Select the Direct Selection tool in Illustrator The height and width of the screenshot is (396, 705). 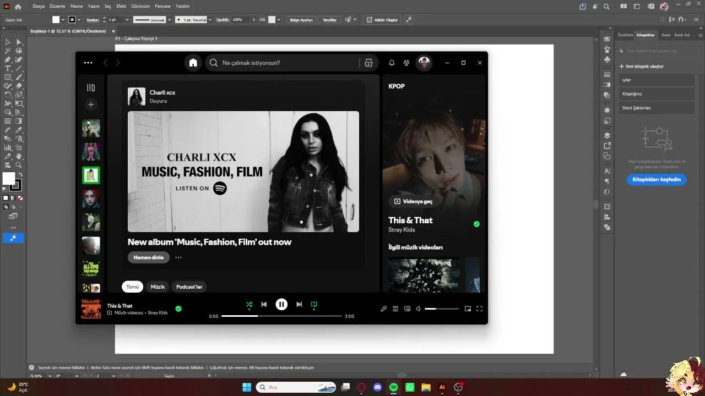(x=19, y=42)
